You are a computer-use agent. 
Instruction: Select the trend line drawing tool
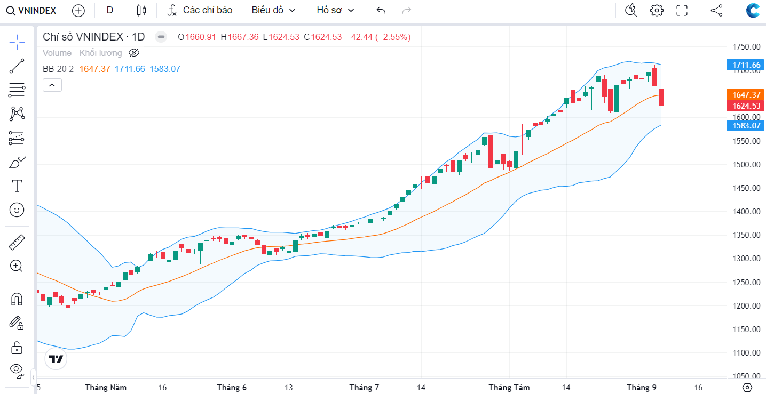coord(17,66)
